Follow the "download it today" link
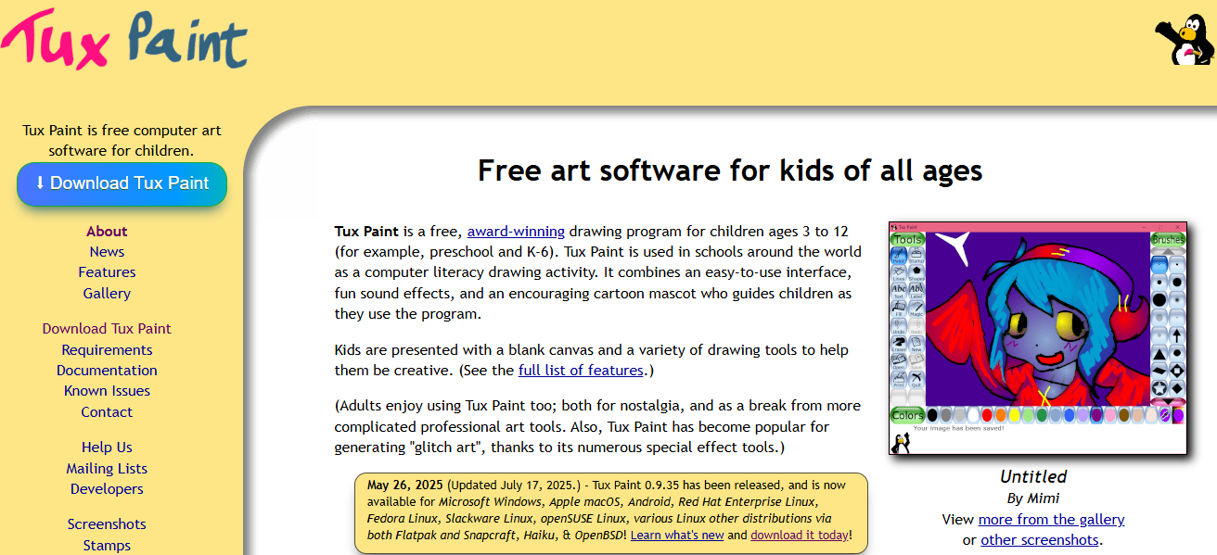The height and width of the screenshot is (555, 1217). point(800,536)
